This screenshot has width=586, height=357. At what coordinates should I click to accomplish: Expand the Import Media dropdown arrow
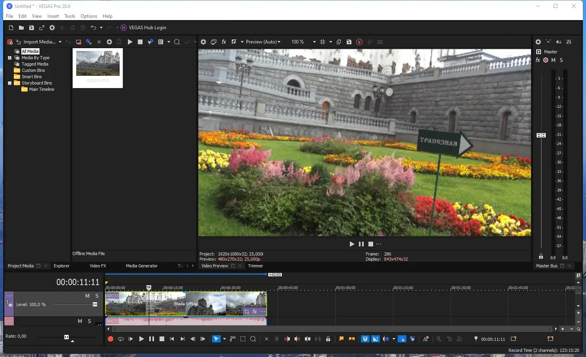(60, 42)
